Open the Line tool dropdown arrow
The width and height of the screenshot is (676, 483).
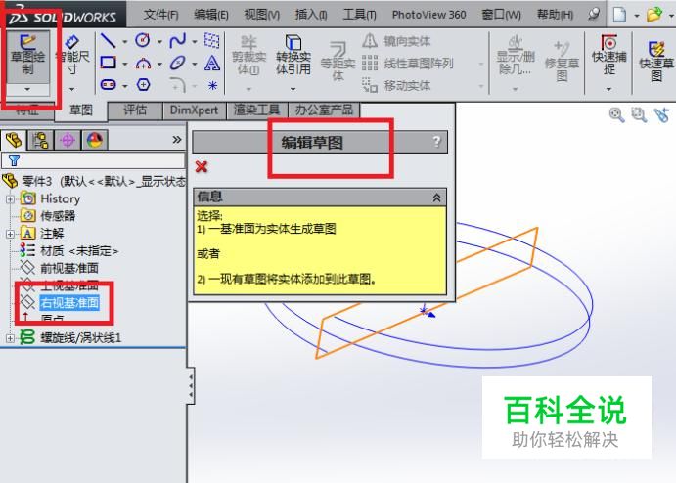[125, 42]
